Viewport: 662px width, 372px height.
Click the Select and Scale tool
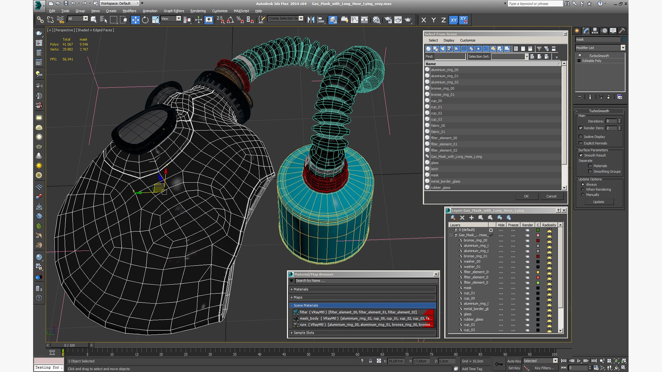(x=155, y=20)
